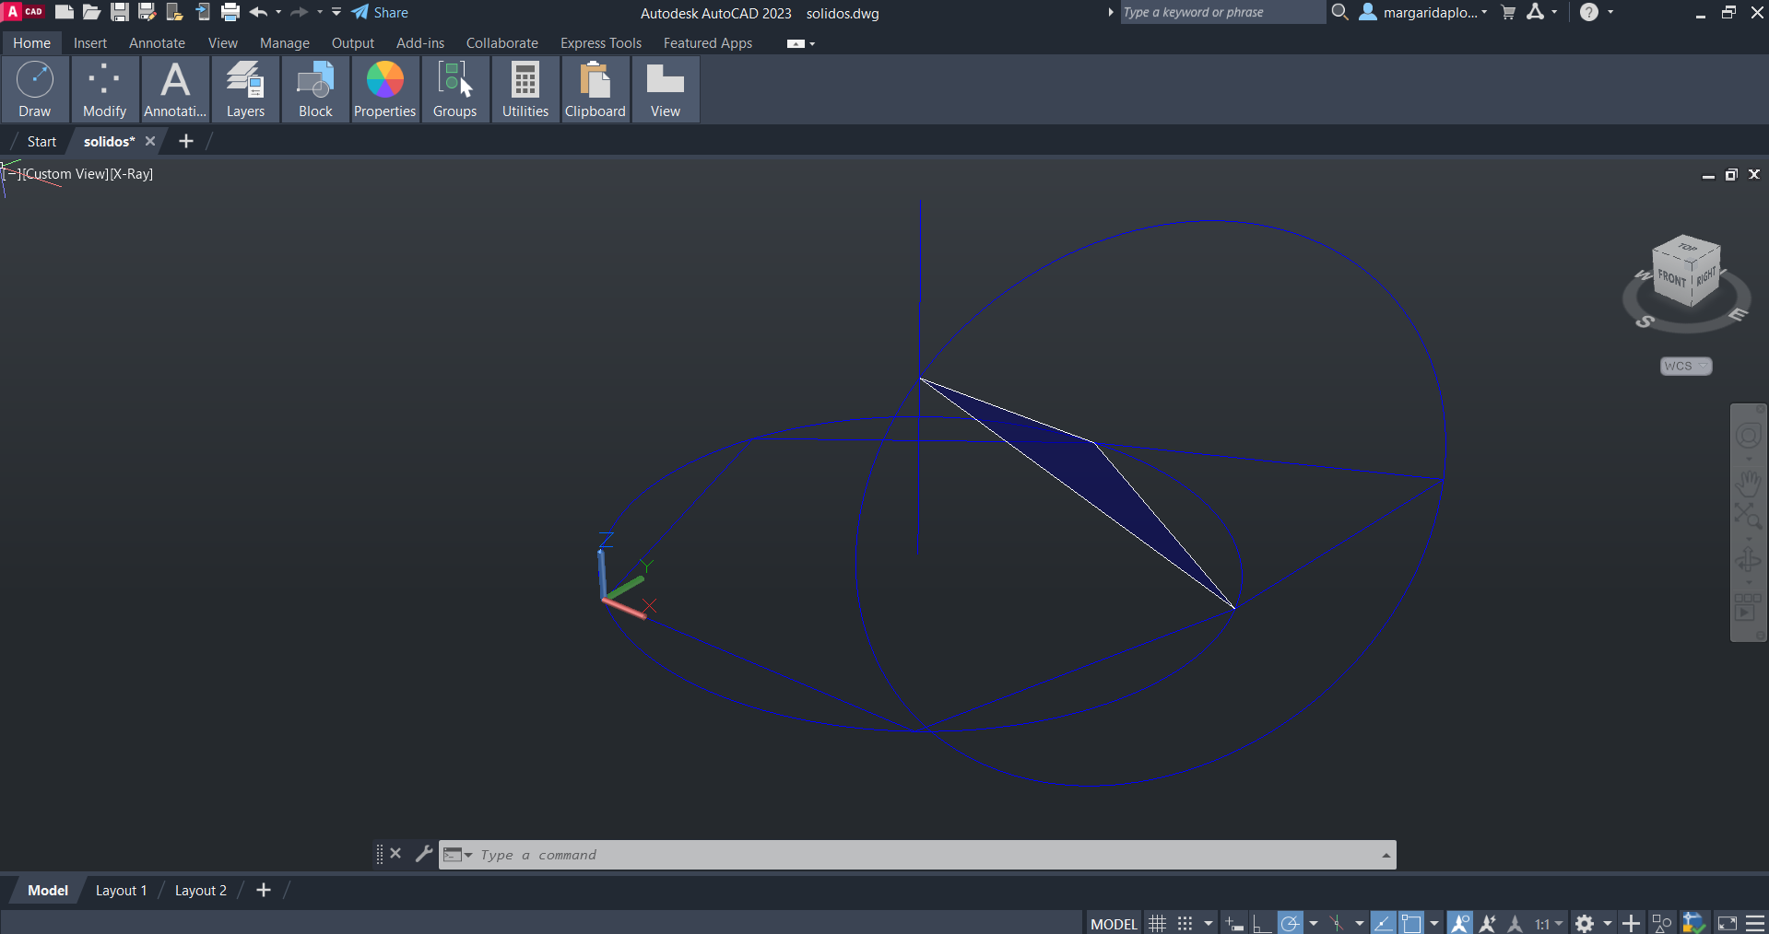1769x934 pixels.
Task: Click the Save icon in quick access toolbar
Action: 120,12
